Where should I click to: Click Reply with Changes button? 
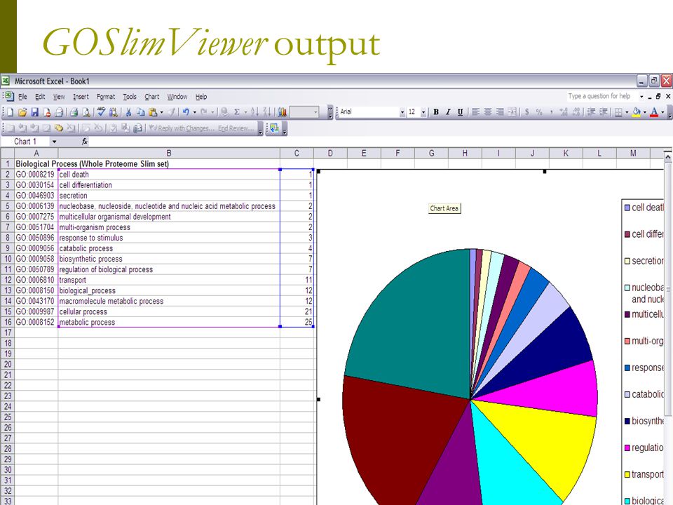click(x=182, y=128)
